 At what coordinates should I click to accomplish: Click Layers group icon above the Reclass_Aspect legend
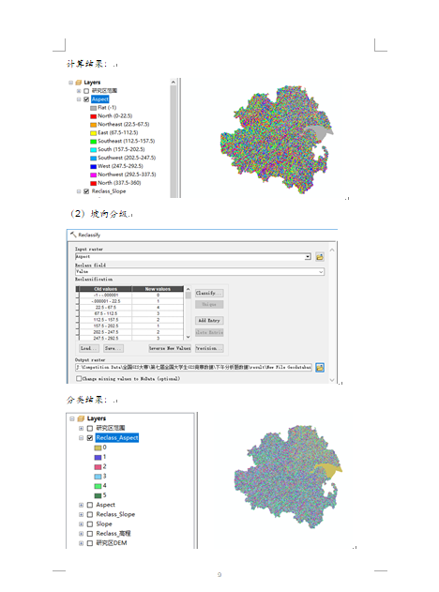81,418
